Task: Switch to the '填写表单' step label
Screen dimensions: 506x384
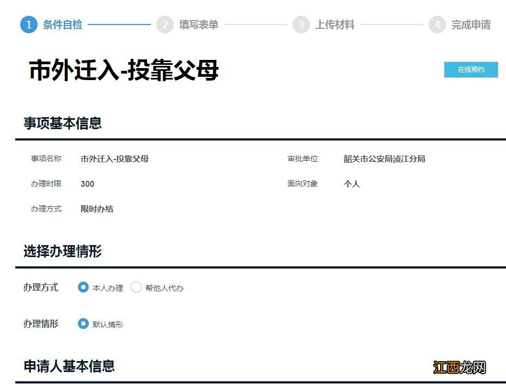Action: [198, 24]
